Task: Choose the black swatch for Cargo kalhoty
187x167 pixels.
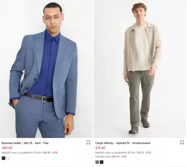Action: coord(101,162)
